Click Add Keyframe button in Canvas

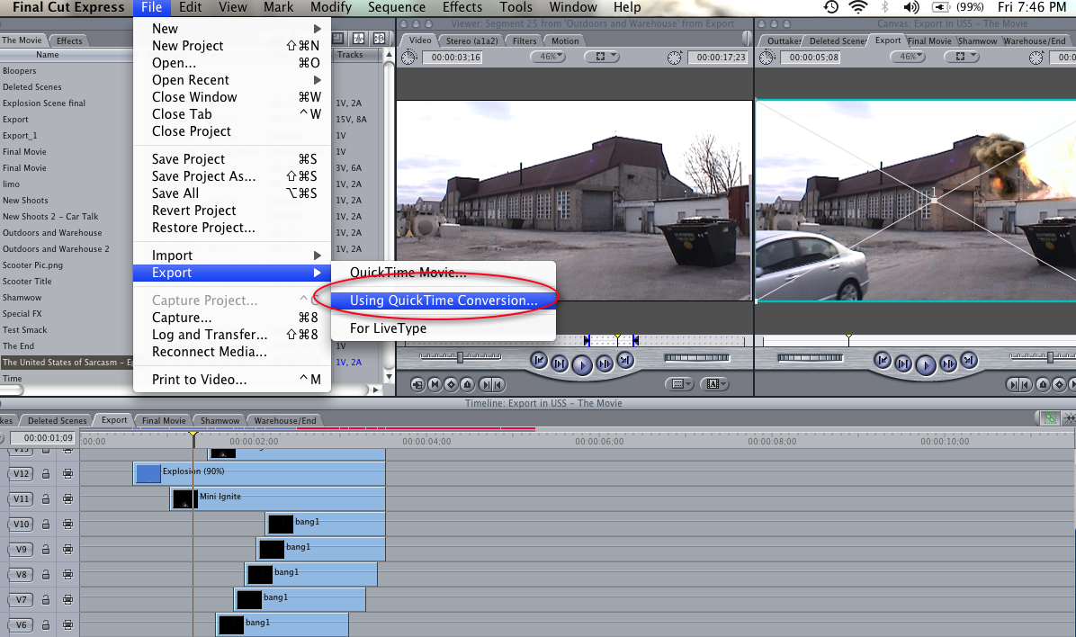pos(1060,384)
